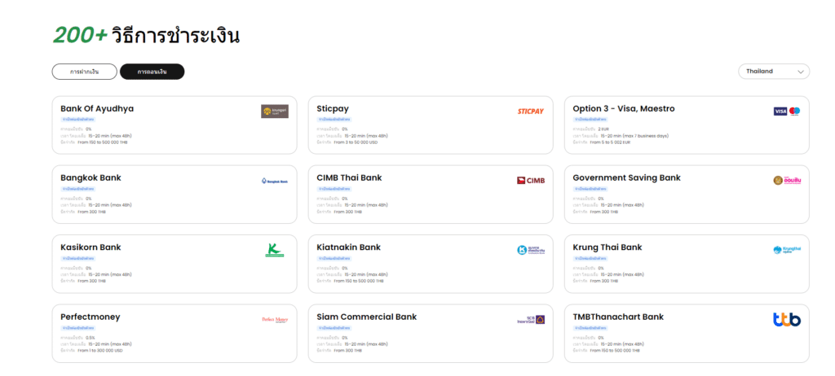Click "0.5%" commission on Perfectmoney card
835x376 pixels.
coord(91,338)
